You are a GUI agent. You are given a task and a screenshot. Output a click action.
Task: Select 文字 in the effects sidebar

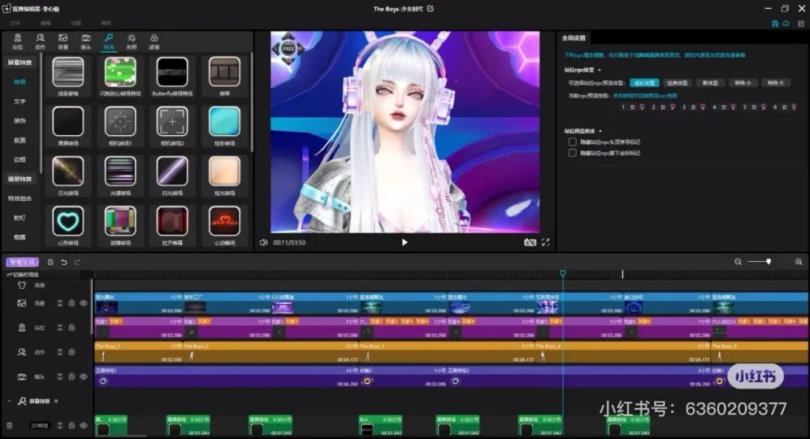tap(20, 101)
